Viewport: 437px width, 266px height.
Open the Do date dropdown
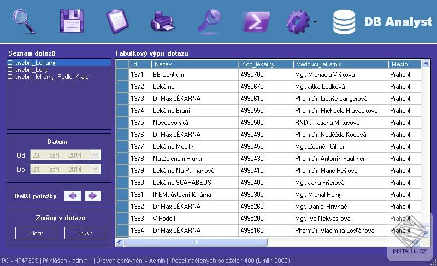point(95,169)
